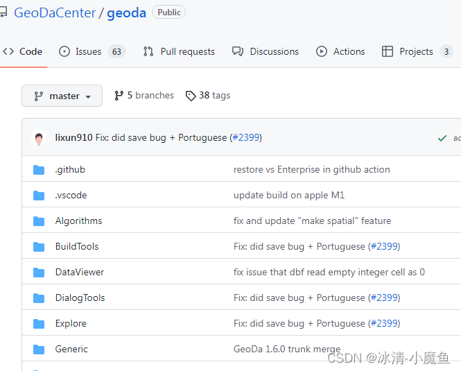The height and width of the screenshot is (371, 461).
Task: Open the Actions tab
Action: coord(340,51)
